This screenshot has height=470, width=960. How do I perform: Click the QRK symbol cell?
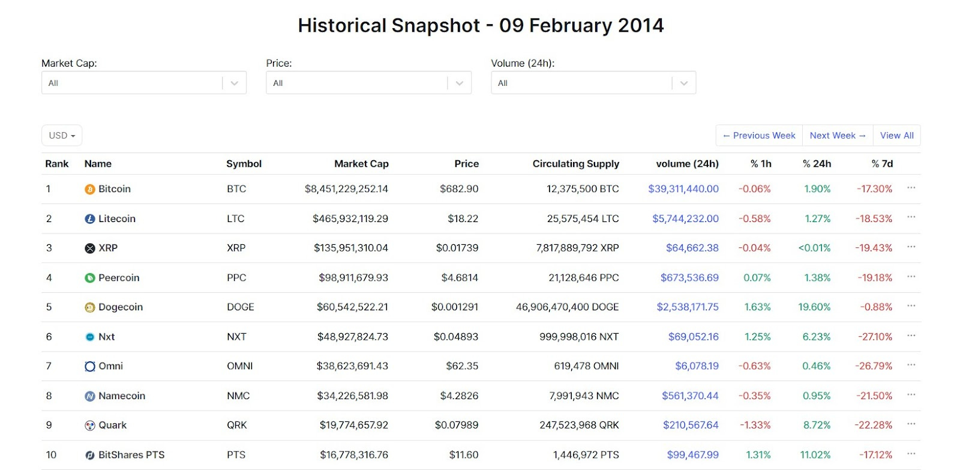(237, 426)
